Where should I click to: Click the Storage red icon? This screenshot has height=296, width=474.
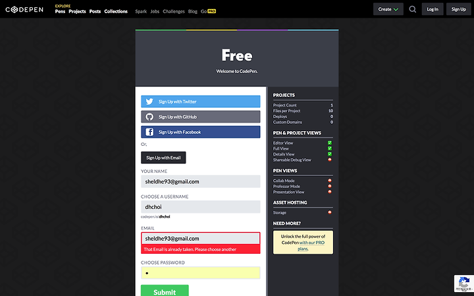click(x=330, y=212)
